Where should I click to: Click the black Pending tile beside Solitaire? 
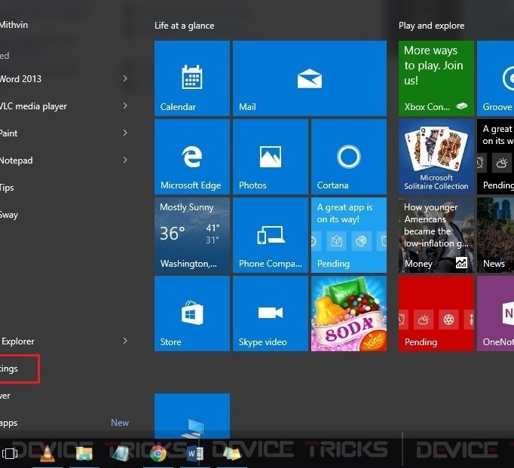495,157
